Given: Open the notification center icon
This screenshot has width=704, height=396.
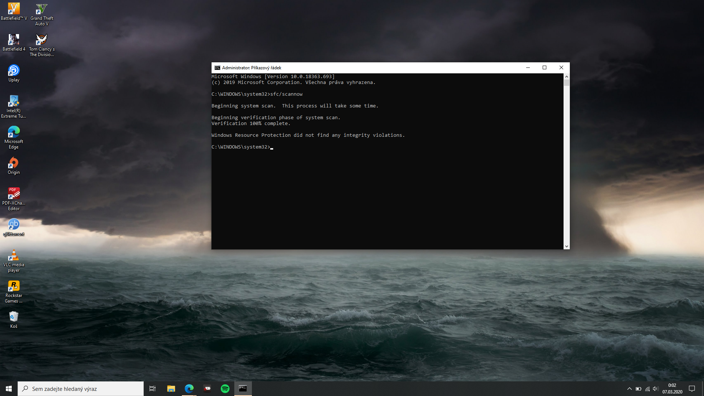Looking at the screenshot, I should click(692, 389).
